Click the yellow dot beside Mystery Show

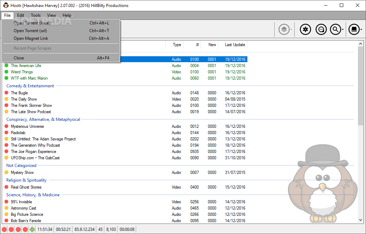point(6,173)
